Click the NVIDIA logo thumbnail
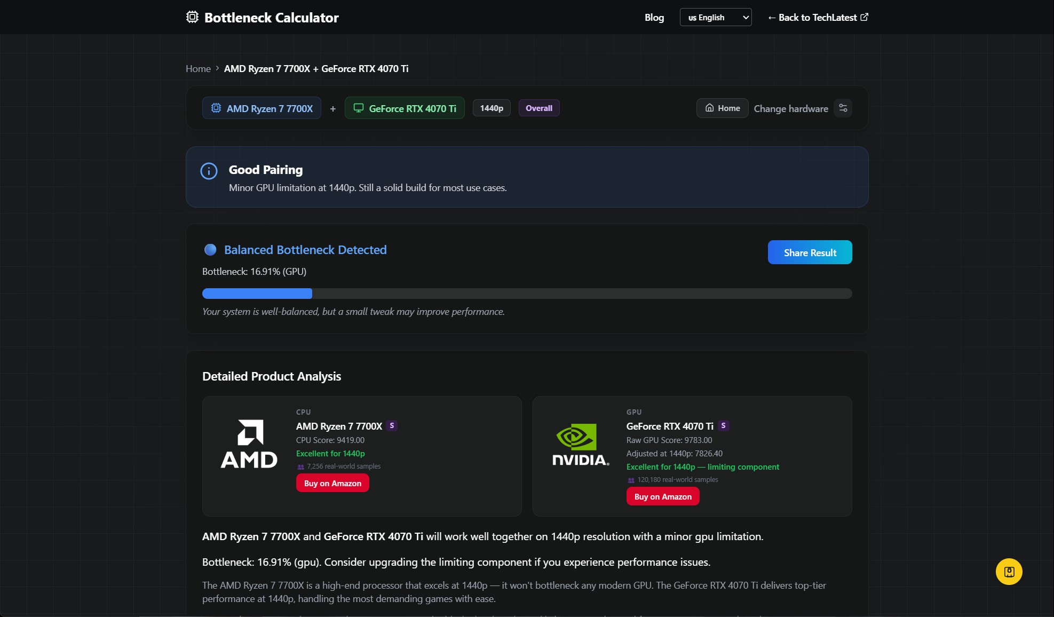The width and height of the screenshot is (1054, 617). point(580,445)
